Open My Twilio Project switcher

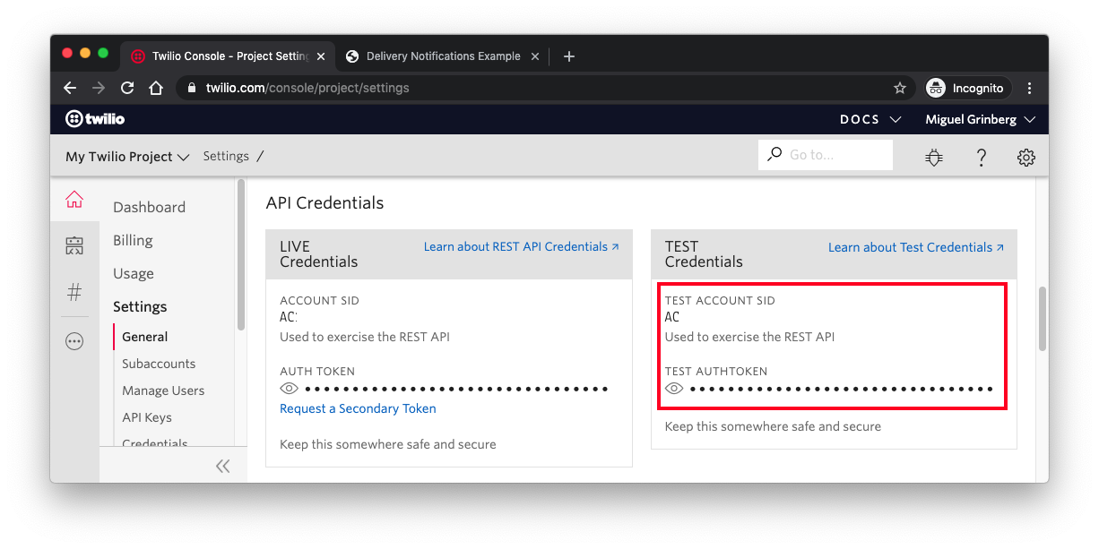(x=127, y=156)
